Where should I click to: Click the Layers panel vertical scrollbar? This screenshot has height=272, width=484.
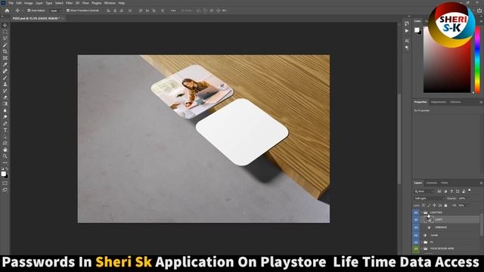tap(482, 225)
